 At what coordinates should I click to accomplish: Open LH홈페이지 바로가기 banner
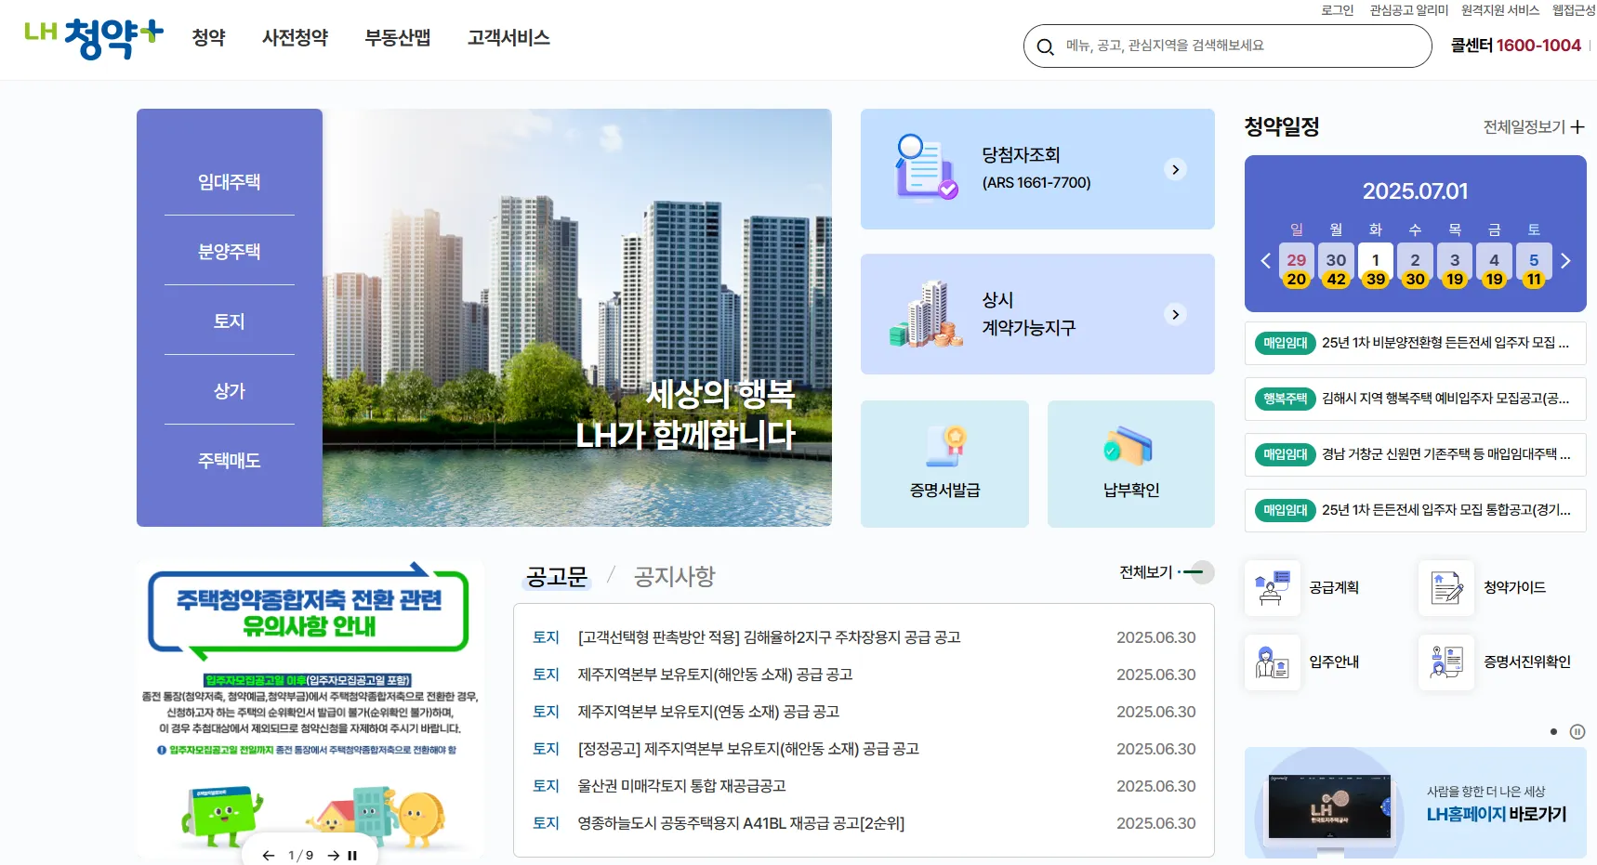(1415, 803)
